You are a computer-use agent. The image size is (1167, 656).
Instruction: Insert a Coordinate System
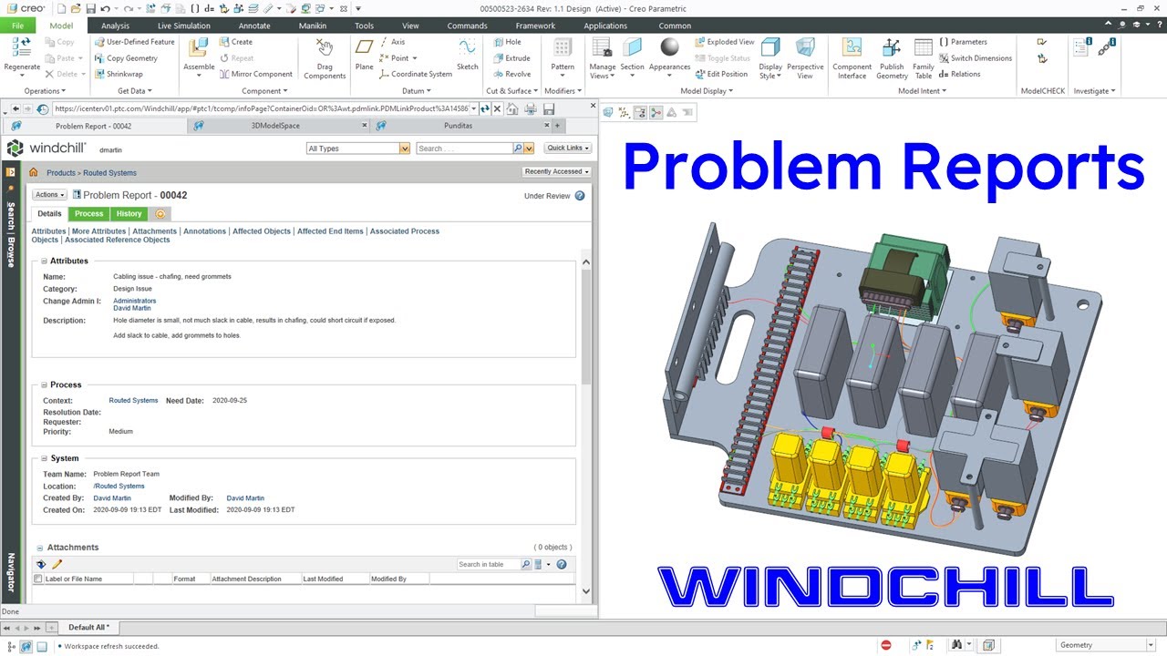point(415,75)
